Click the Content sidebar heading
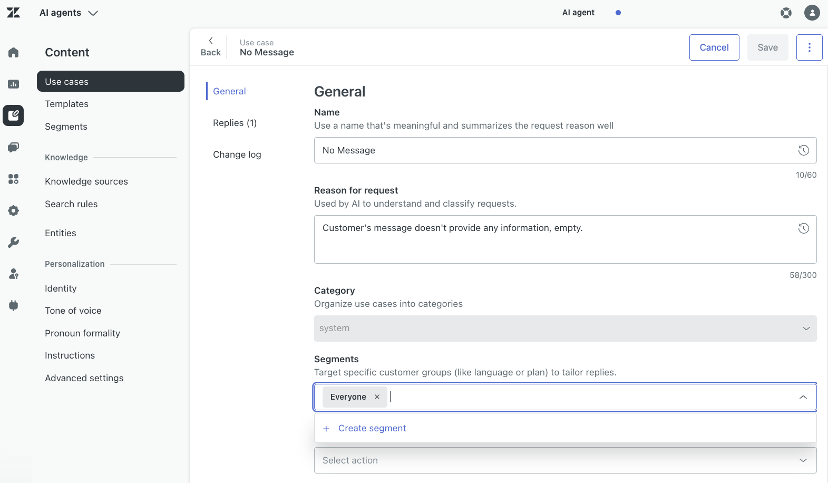The height and width of the screenshot is (483, 828). tap(67, 52)
